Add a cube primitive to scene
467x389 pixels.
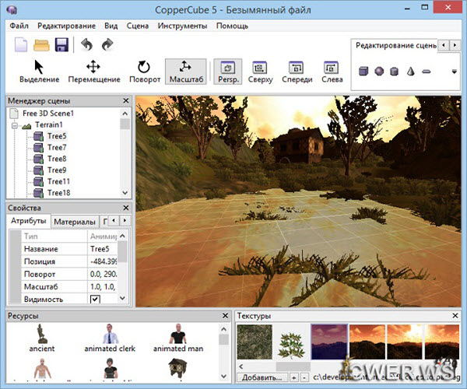[x=363, y=71]
